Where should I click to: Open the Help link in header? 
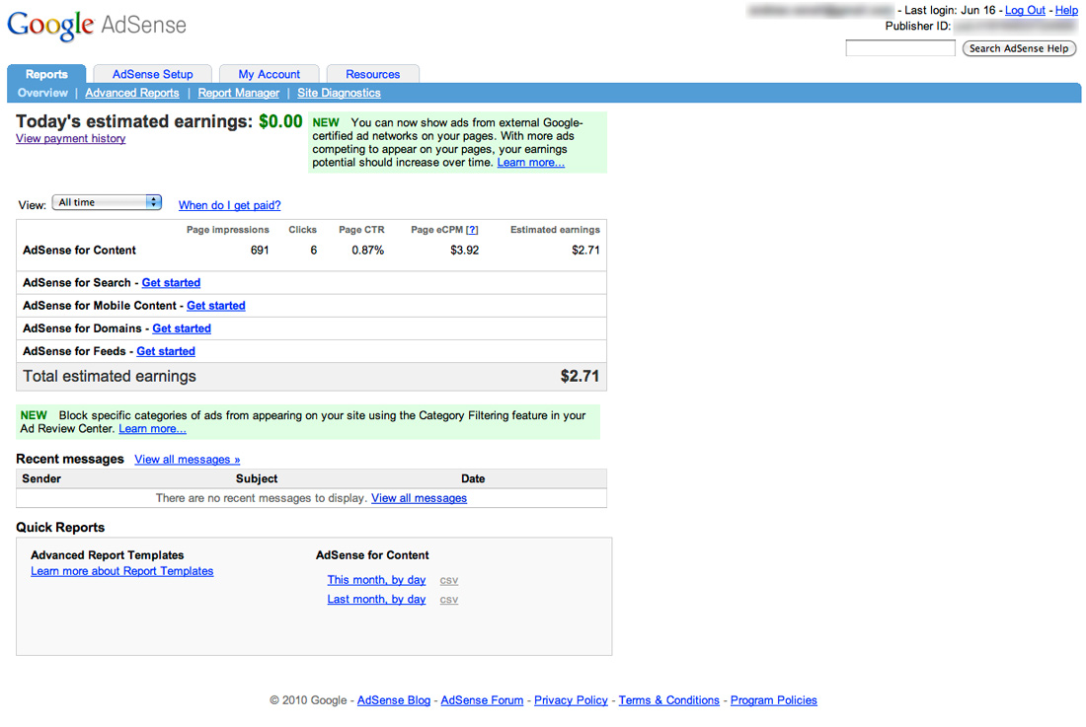pos(1066,11)
